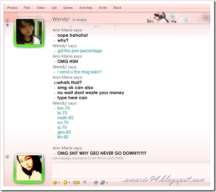Viewport: 216px width, 192px height.
Task: Click the line 'math-85'
Action: (x=65, y=118)
